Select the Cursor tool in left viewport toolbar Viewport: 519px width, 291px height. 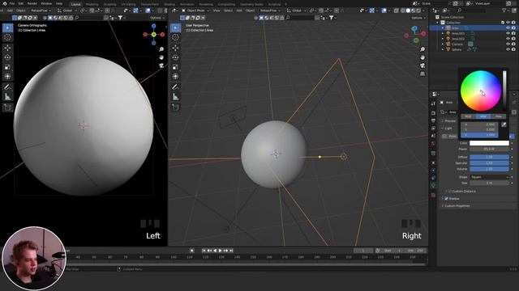[x=7, y=37]
